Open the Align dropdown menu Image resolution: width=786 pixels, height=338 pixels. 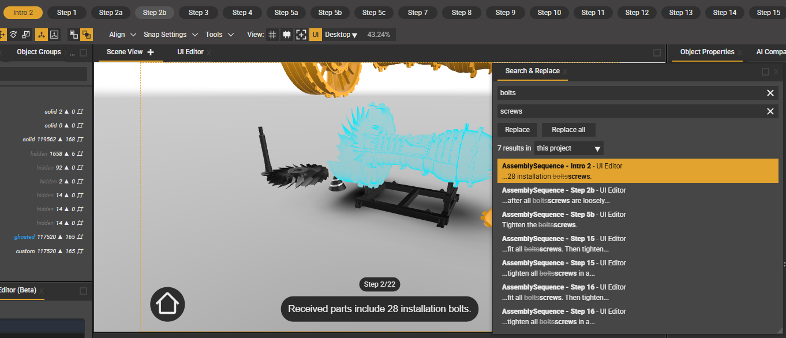click(122, 35)
